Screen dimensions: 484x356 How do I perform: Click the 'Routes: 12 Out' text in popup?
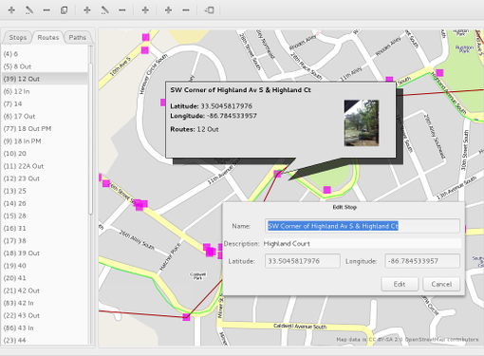pyautogui.click(x=195, y=129)
